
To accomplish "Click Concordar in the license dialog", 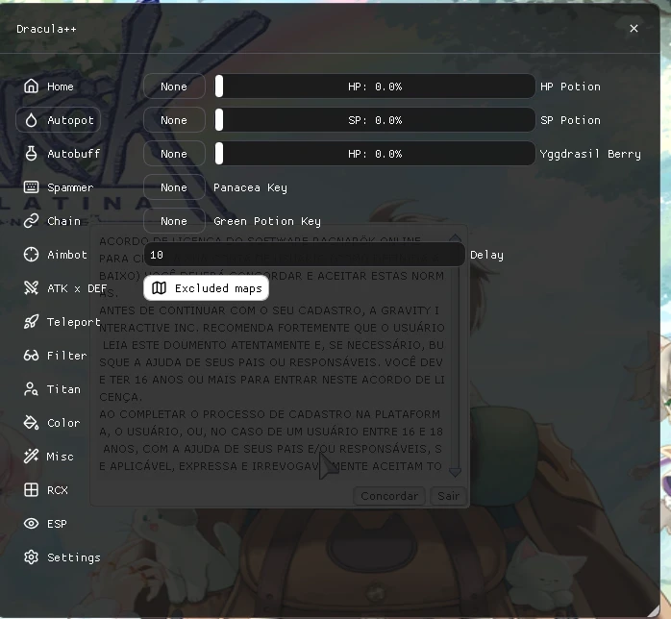I will (x=389, y=496).
